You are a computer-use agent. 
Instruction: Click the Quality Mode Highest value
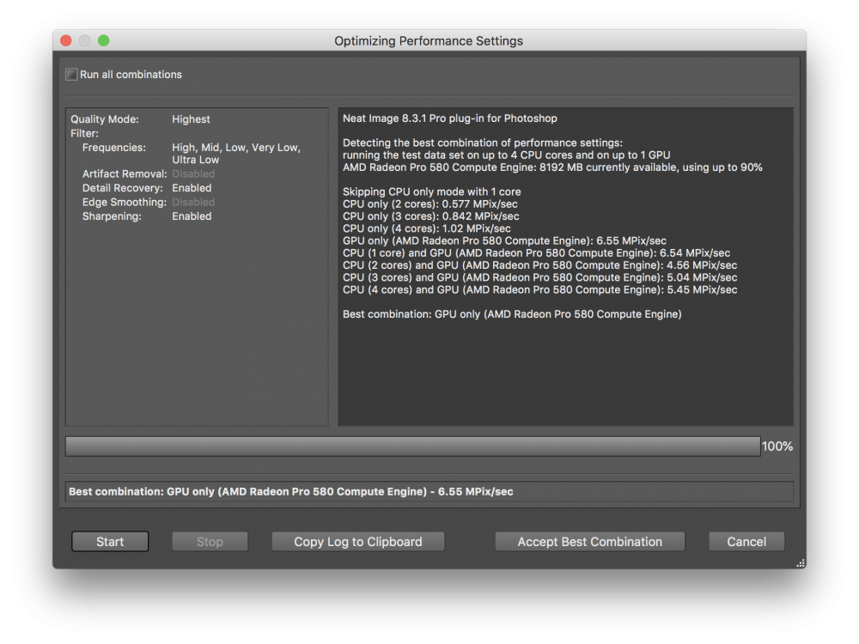pyautogui.click(x=191, y=119)
